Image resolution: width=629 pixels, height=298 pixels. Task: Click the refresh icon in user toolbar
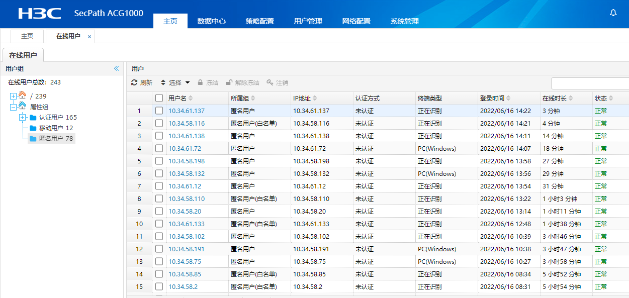pyautogui.click(x=134, y=82)
